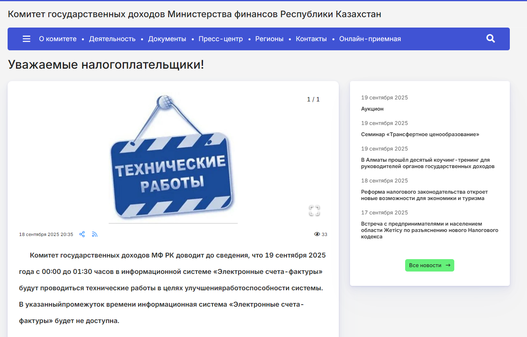Read the Реформа налогового законодательства article
The width and height of the screenshot is (527, 337).
(424, 195)
